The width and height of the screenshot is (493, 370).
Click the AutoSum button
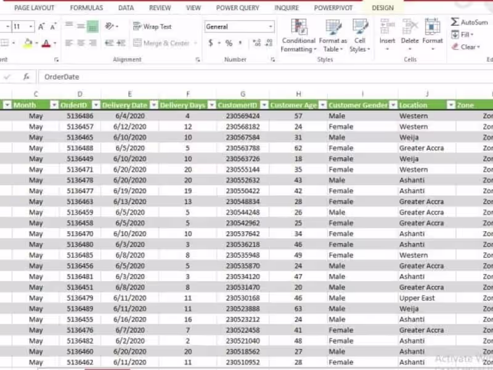coord(469,22)
